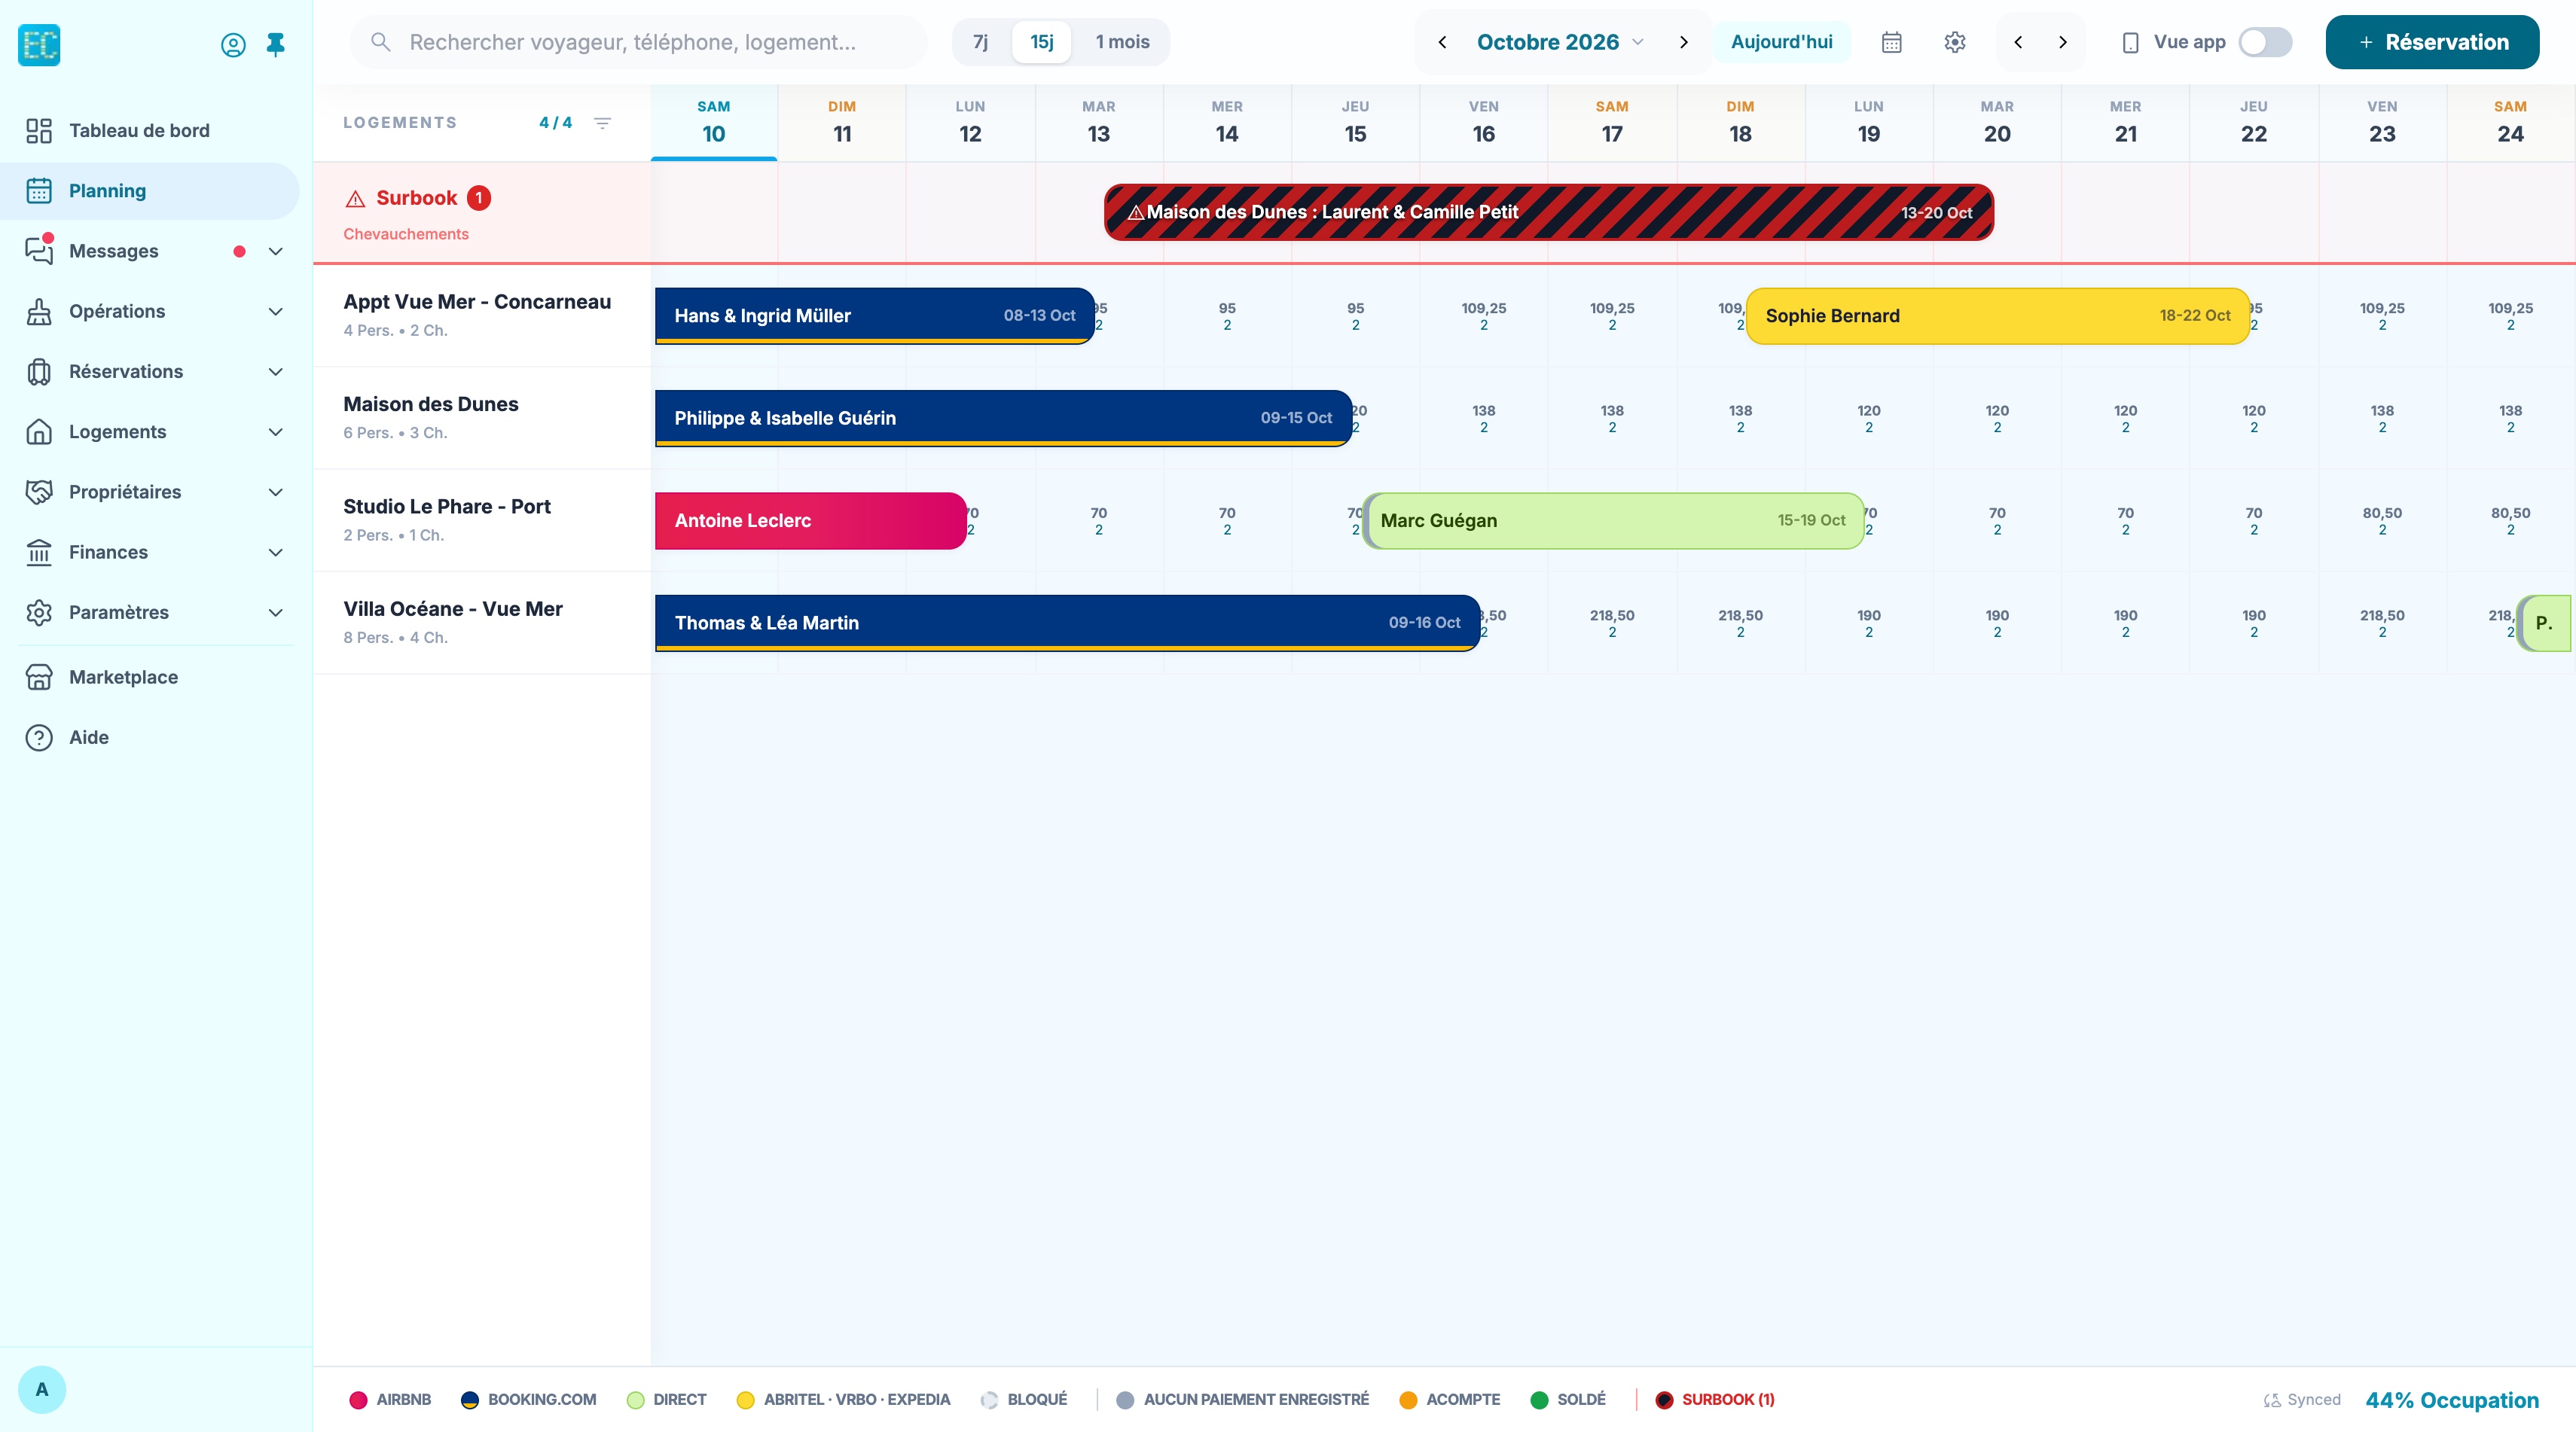
Task: Switch to 7j view
Action: tap(980, 42)
